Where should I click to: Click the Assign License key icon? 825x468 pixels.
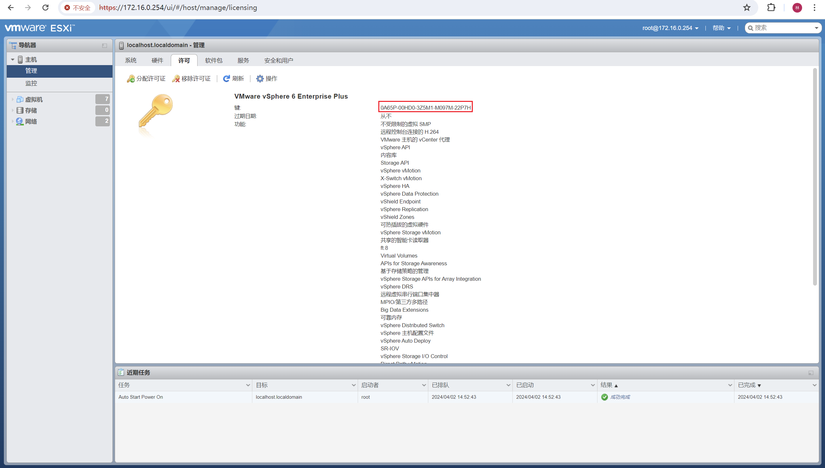pyautogui.click(x=131, y=79)
